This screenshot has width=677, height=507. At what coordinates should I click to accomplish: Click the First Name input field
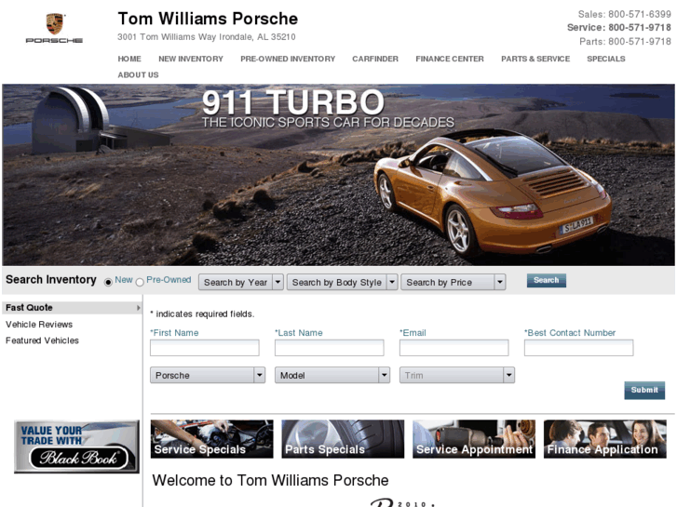pyautogui.click(x=205, y=348)
